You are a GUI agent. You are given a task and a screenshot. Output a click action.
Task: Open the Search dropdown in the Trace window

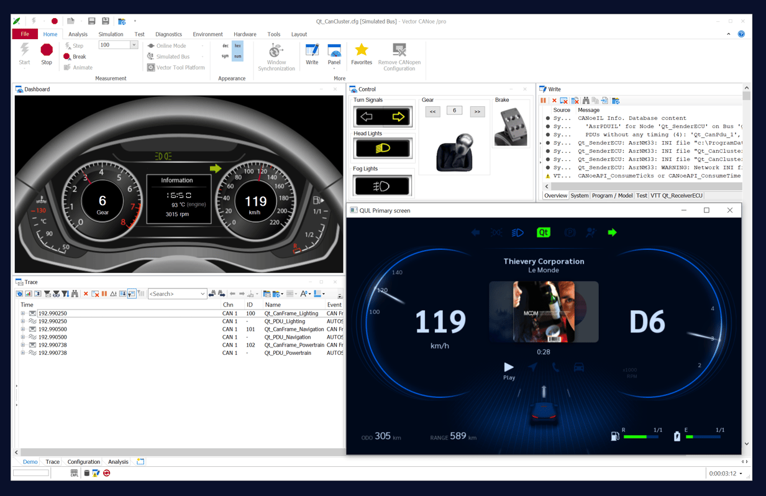[x=203, y=293]
